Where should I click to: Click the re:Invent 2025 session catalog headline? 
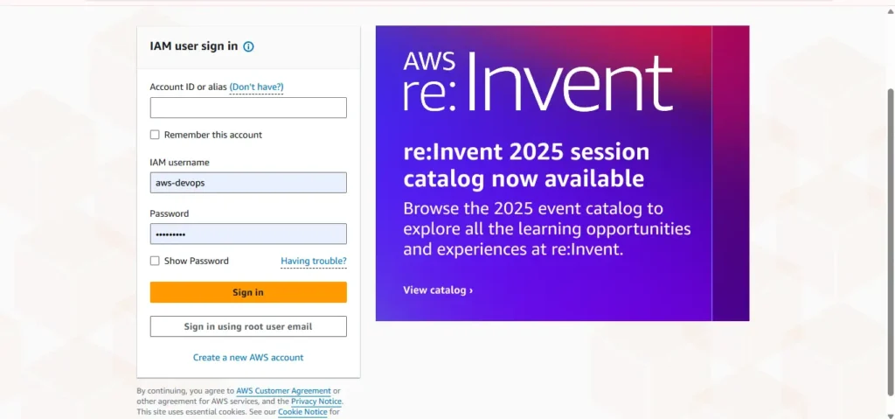click(525, 165)
